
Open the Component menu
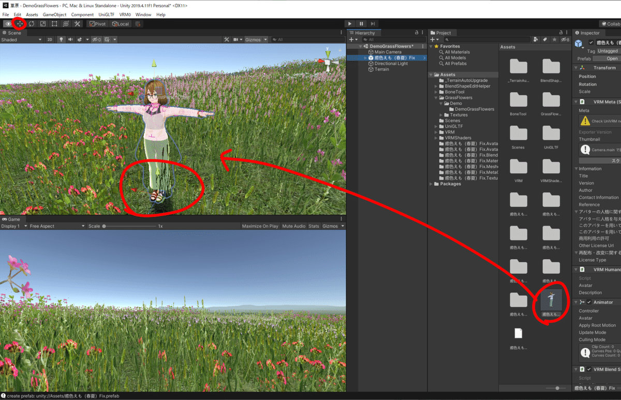tap(82, 14)
